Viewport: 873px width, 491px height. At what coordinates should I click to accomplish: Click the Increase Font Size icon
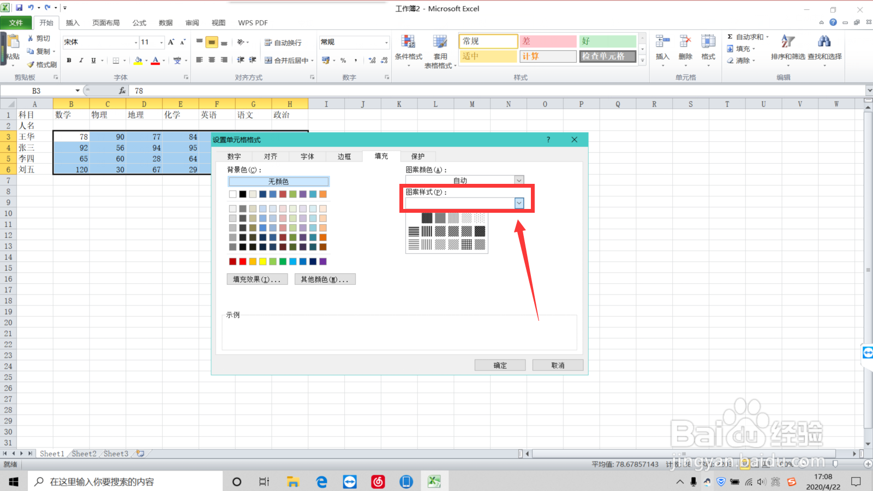[x=171, y=42]
